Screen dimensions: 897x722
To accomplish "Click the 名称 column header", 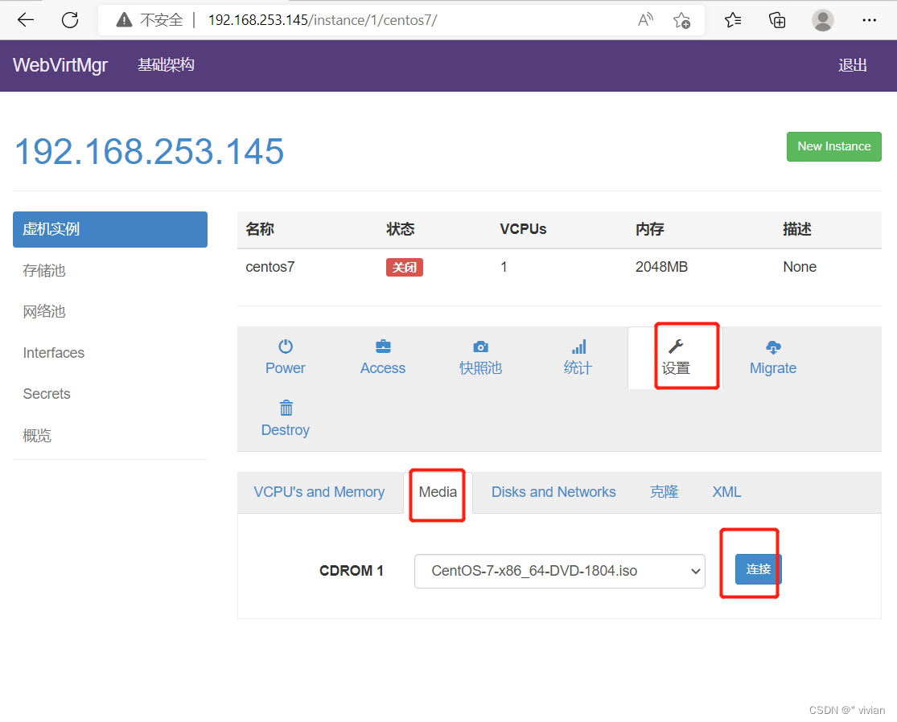I will (260, 229).
